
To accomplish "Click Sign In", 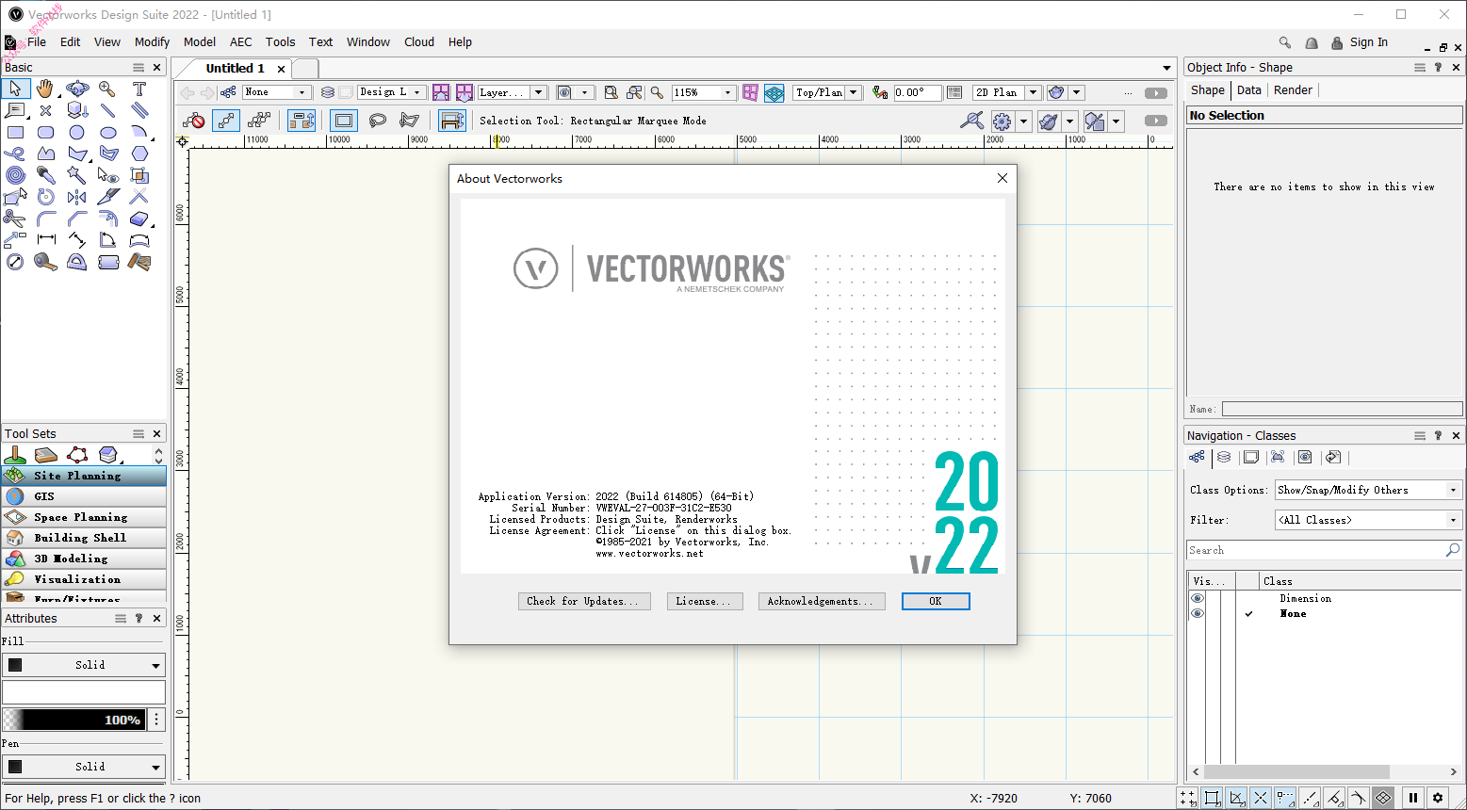I will (x=1368, y=42).
